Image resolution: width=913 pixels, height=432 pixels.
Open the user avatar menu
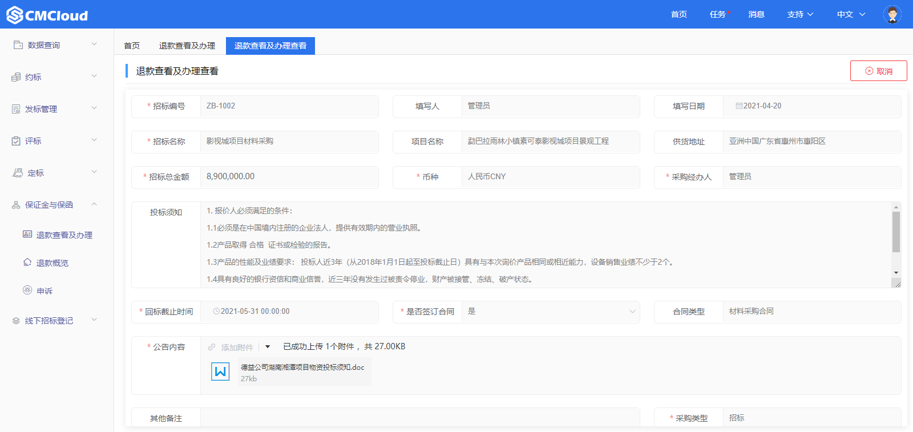(892, 14)
